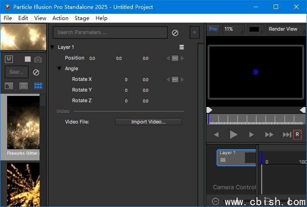This screenshot has height=207, width=307.
Task: Click the camera snapshot icon
Action: click(38, 60)
